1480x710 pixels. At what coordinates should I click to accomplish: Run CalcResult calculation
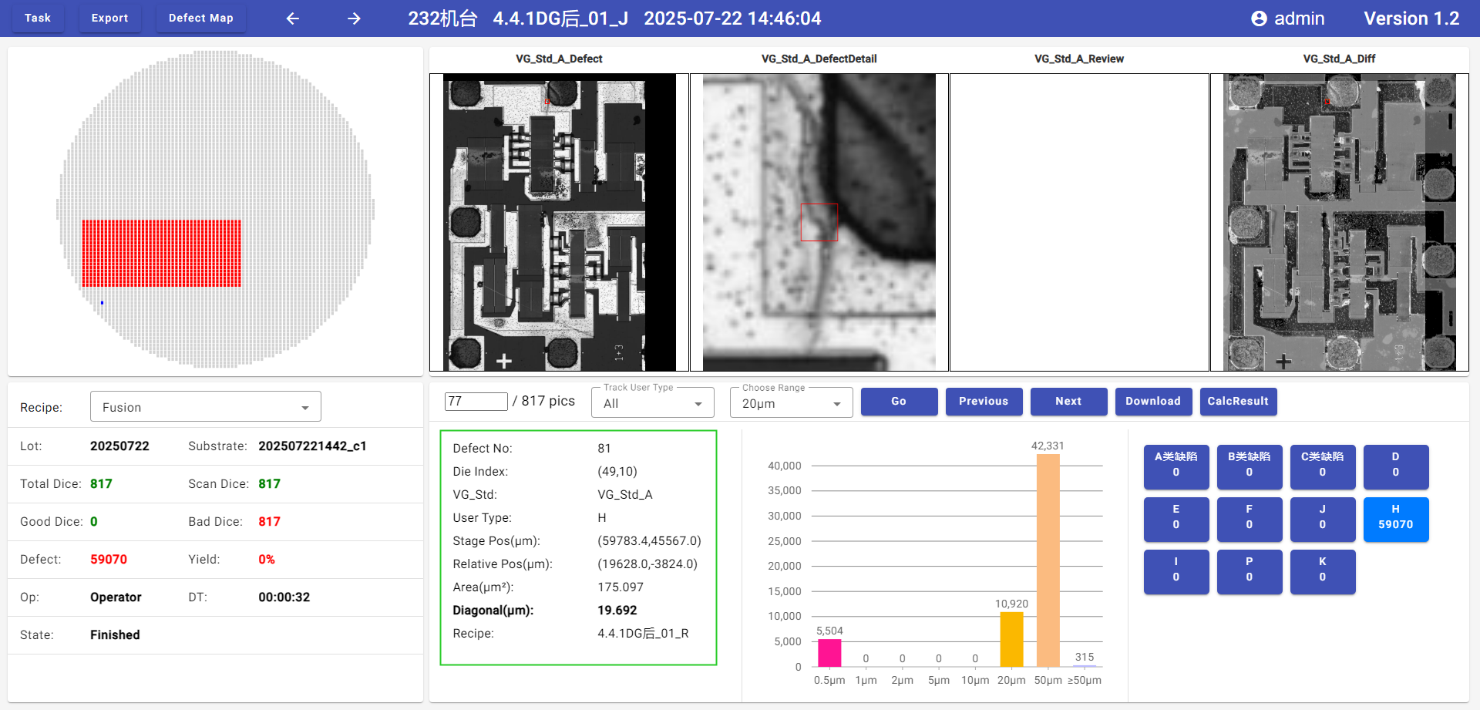point(1238,401)
